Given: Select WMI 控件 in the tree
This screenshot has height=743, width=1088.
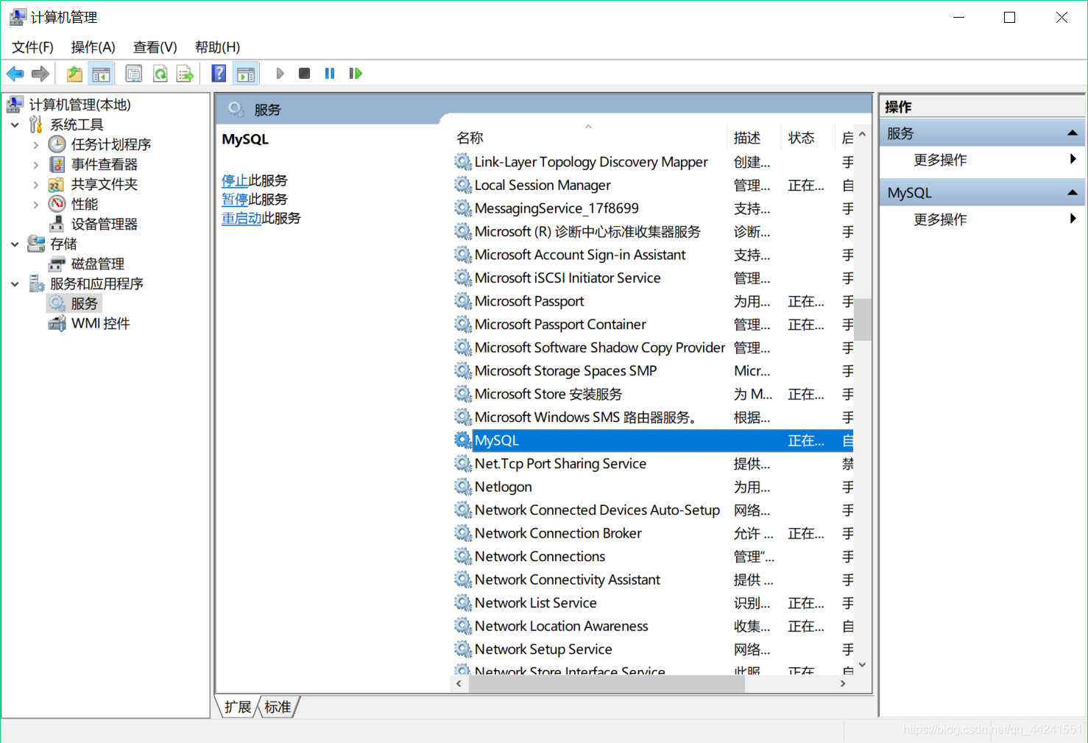Looking at the screenshot, I should tap(101, 323).
